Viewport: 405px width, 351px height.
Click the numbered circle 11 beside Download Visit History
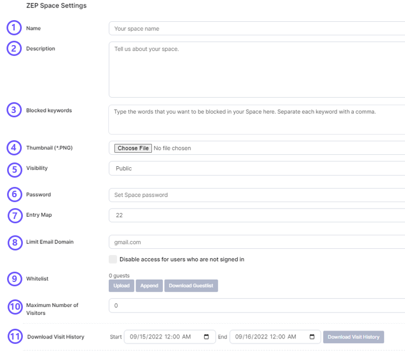(15, 337)
